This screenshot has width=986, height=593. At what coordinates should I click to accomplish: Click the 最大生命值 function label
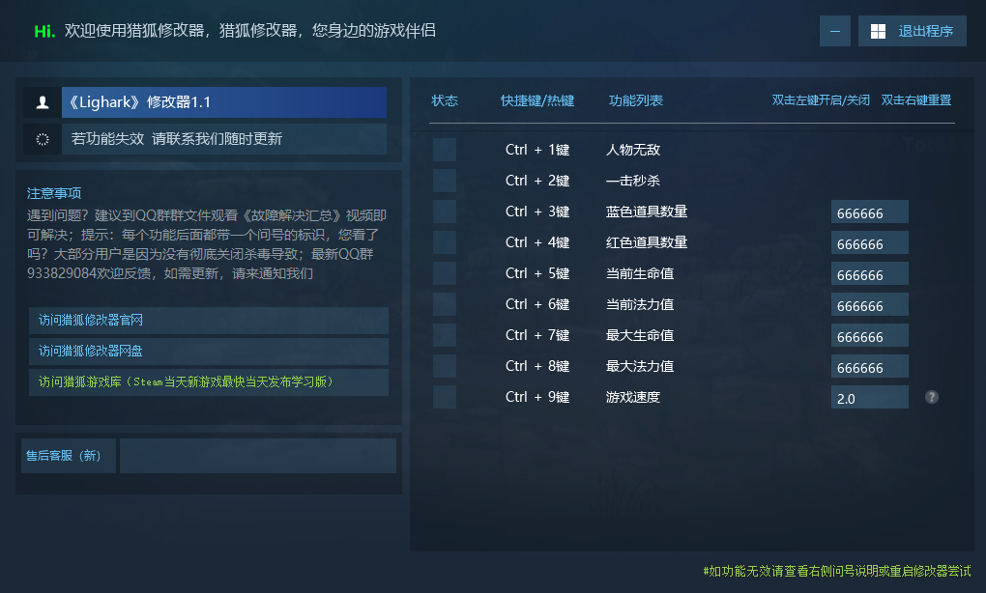tap(640, 335)
